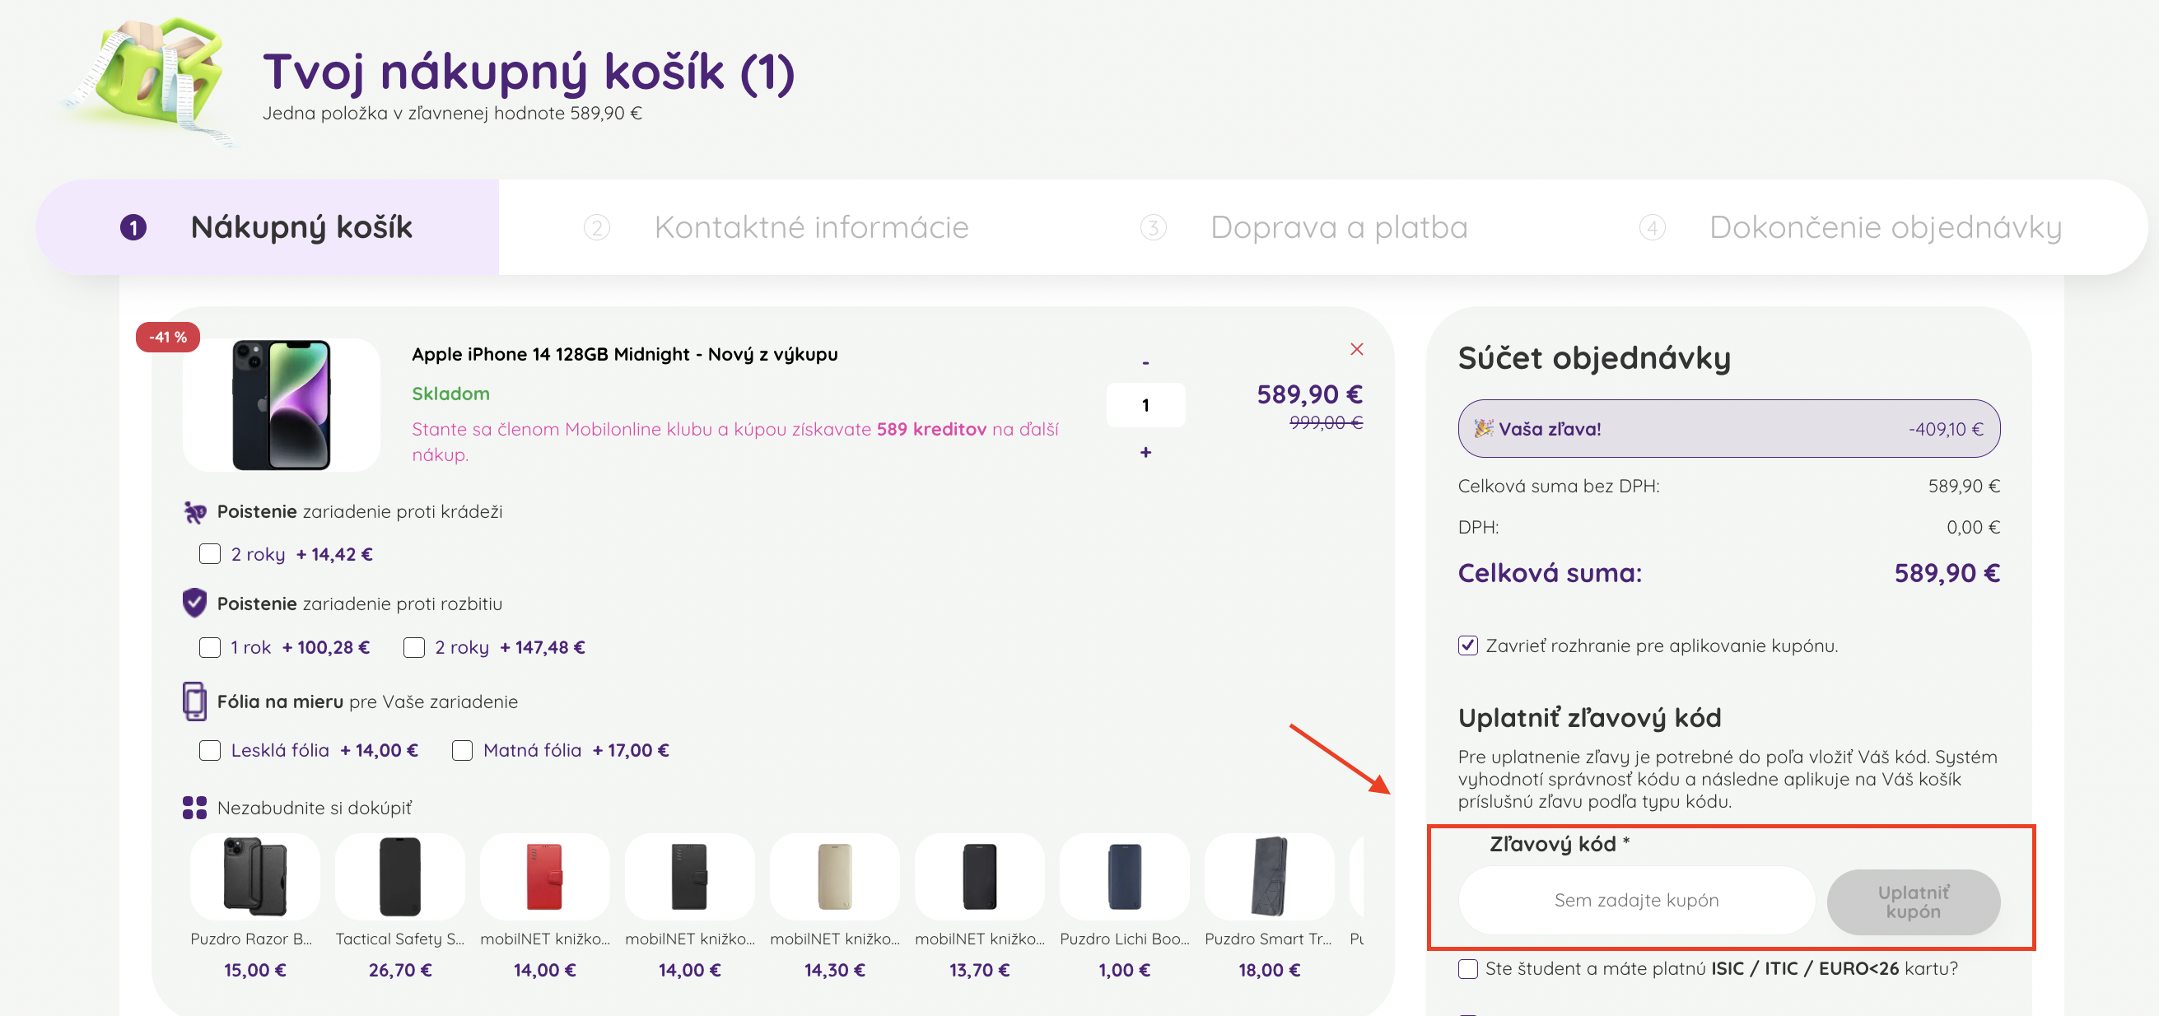Screen dimensions: 2159x1016
Task: Uncheck Zavrieť rozhranie pre aplikovanie kupónu
Action: coord(1467,645)
